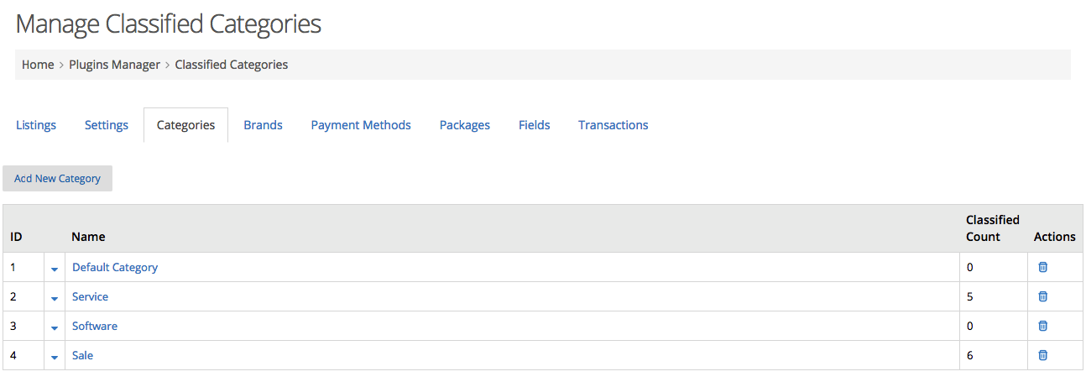The height and width of the screenshot is (382, 1086).
Task: Switch to Fields tab
Action: click(x=535, y=125)
